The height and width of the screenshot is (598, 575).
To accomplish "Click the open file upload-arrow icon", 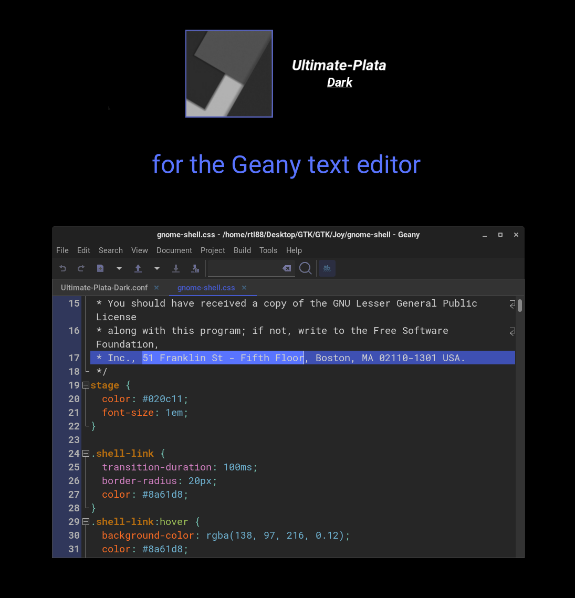I will click(x=138, y=268).
